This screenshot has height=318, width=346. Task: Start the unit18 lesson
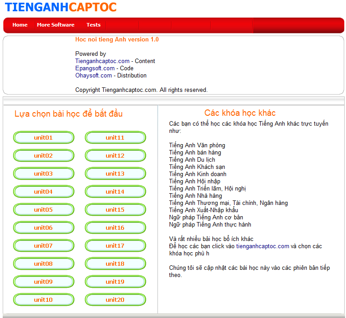(115, 264)
